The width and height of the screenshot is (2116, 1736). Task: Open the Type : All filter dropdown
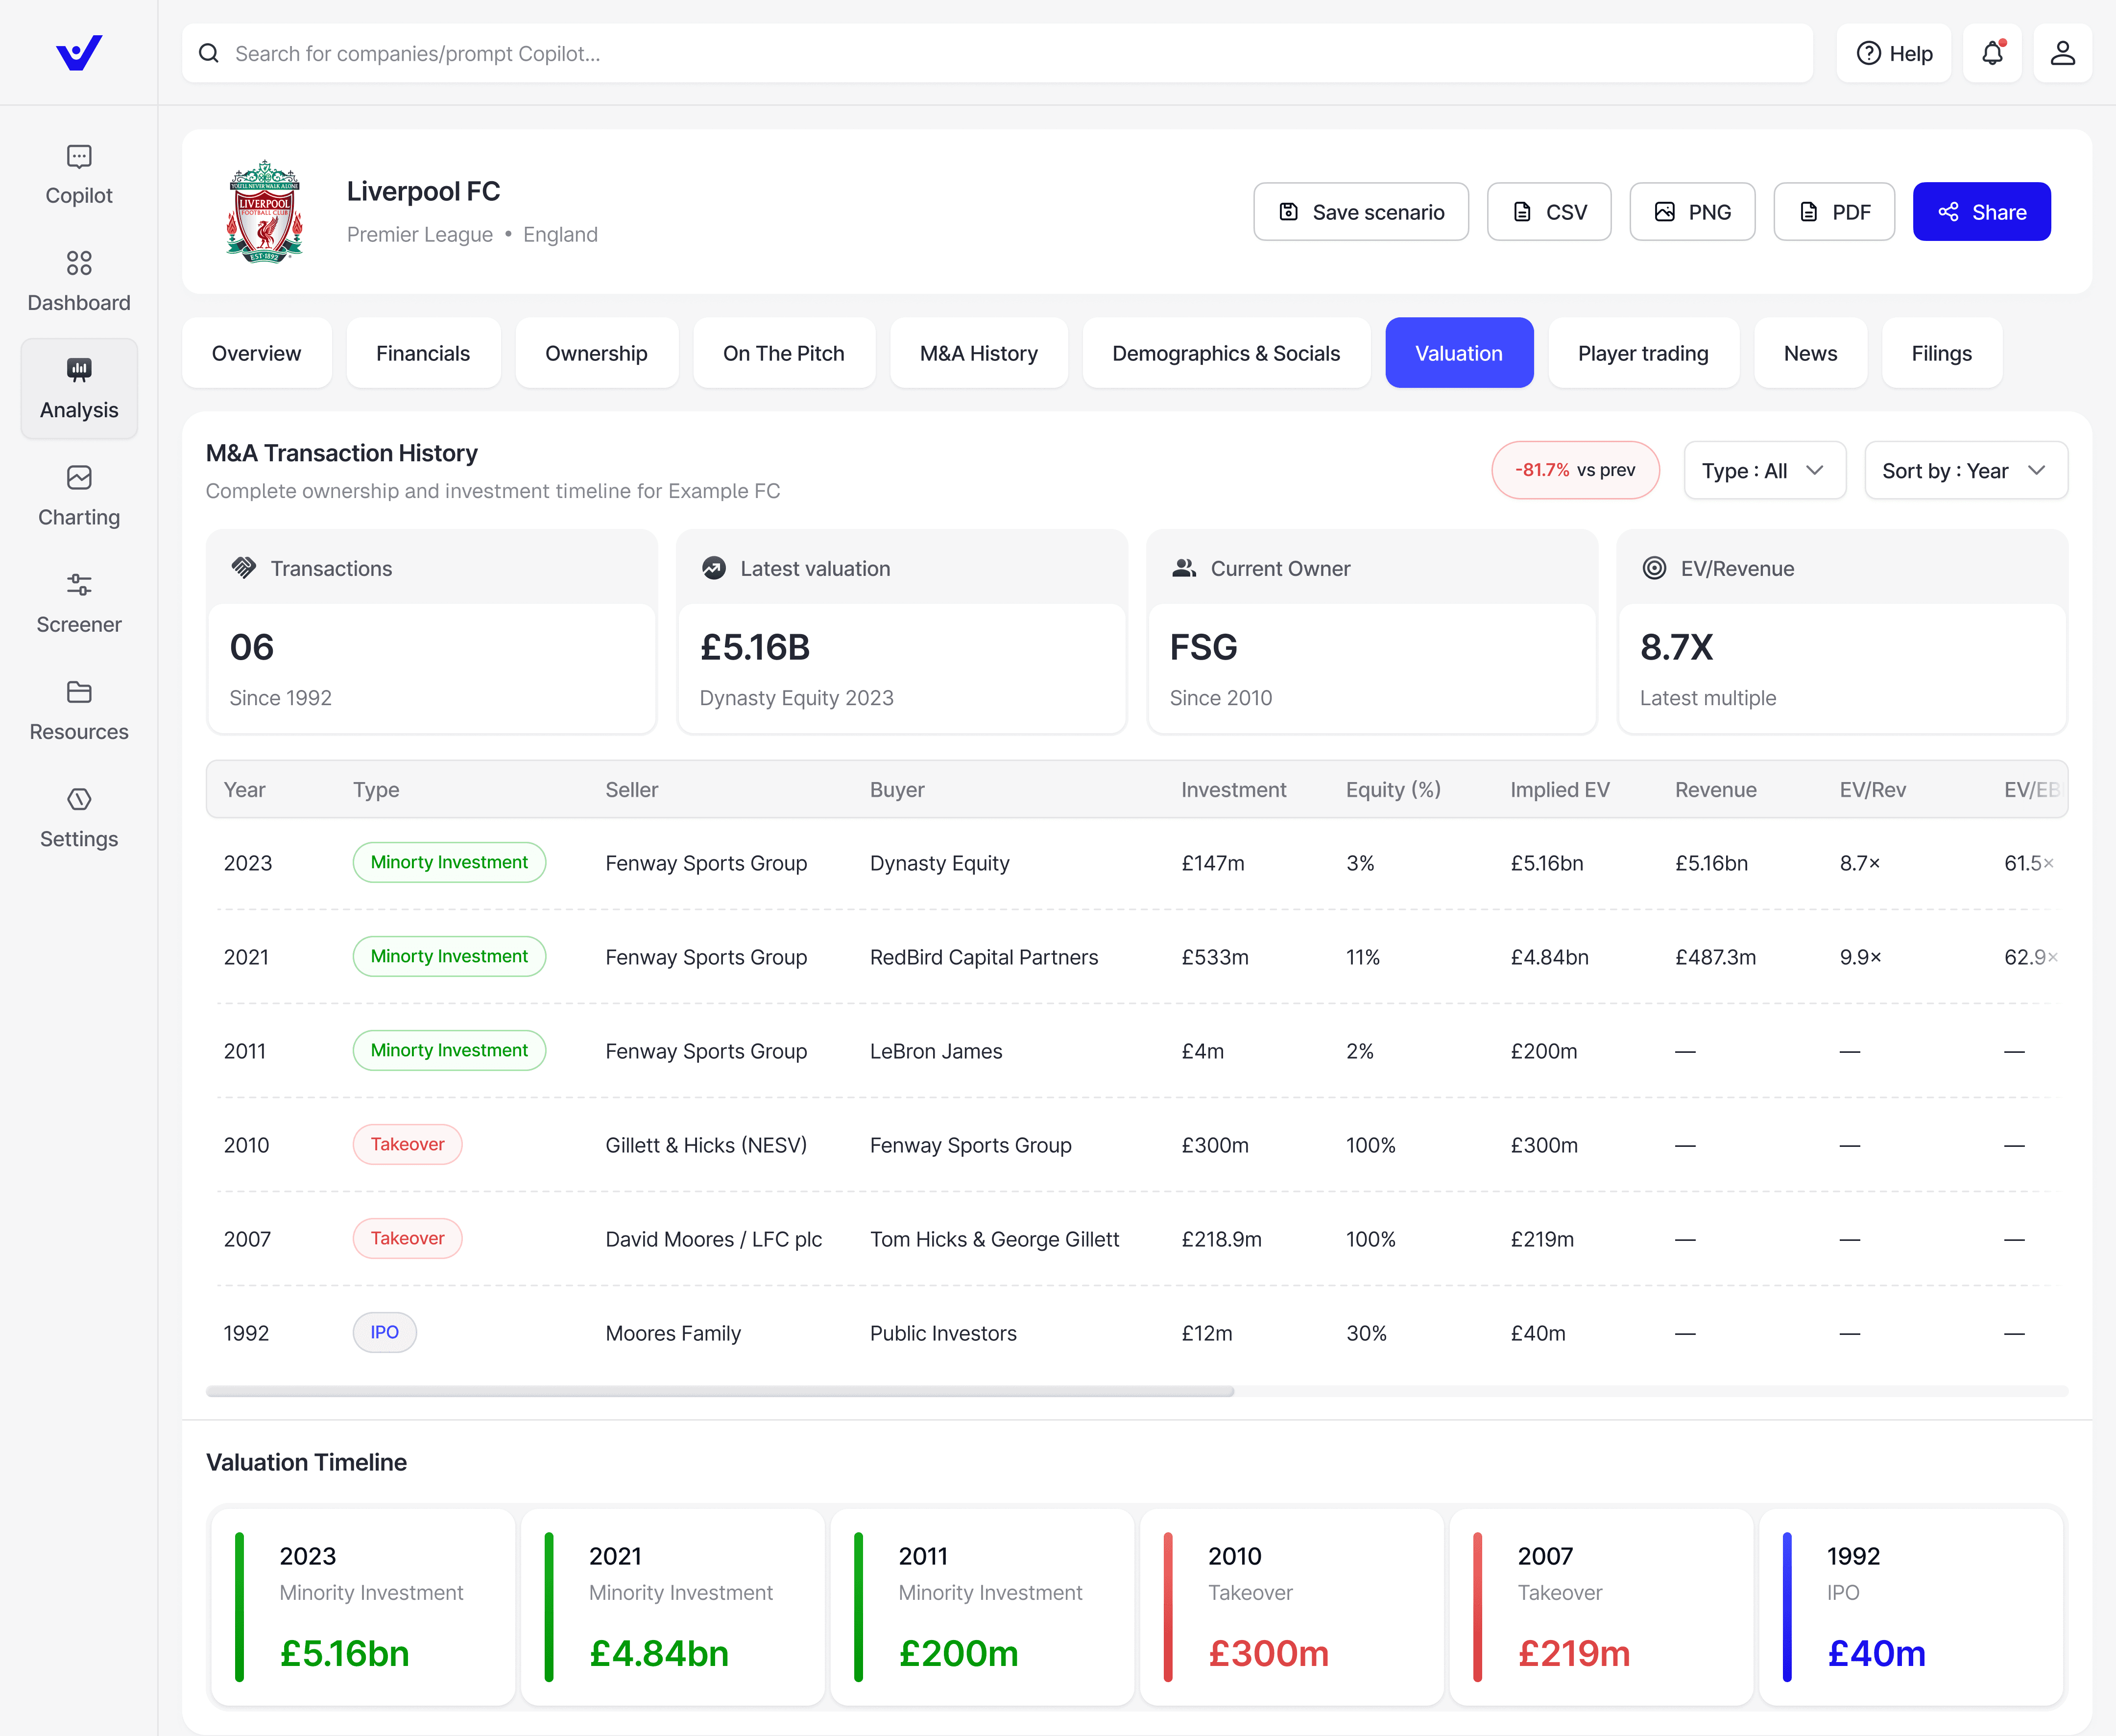(1764, 470)
